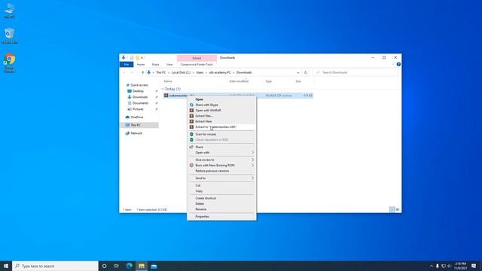Launch Microsoft Edge from the taskbar

point(129,266)
